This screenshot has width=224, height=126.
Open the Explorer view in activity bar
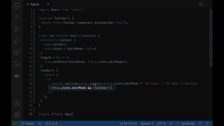coord(17,6)
